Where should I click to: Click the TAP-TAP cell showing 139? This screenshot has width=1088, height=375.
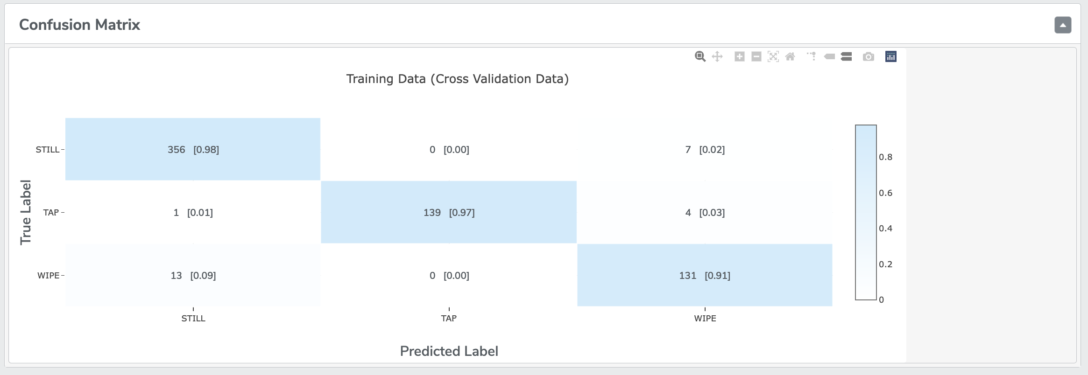tap(449, 212)
